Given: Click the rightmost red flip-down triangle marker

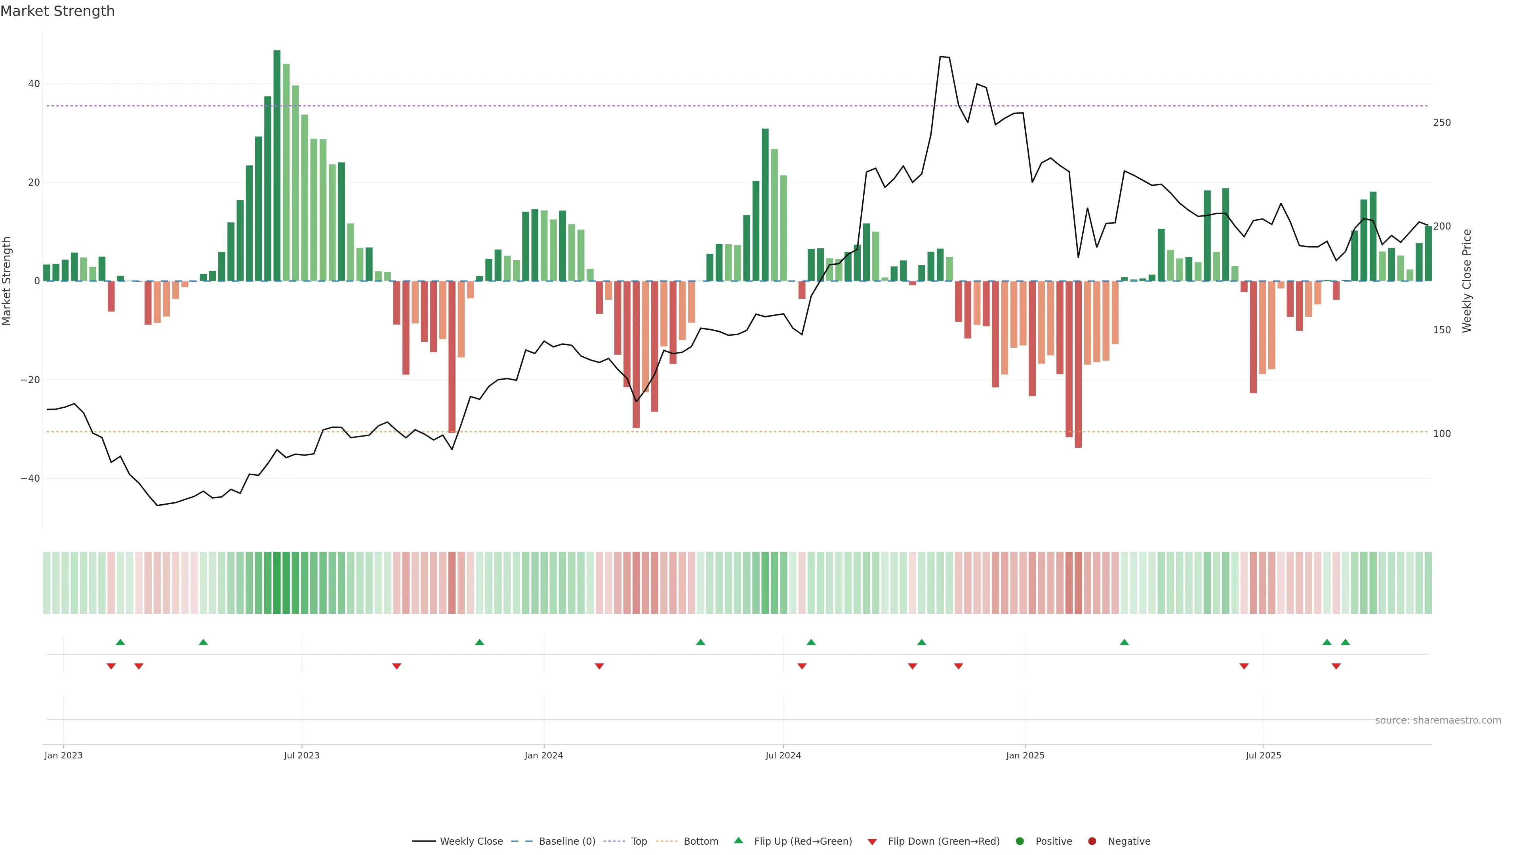Looking at the screenshot, I should [x=1336, y=666].
